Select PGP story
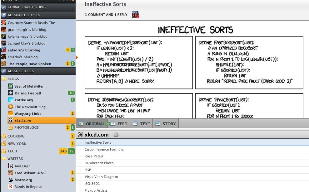Image resolution: width=309 pixels, height=192 pixels. coord(192,170)
